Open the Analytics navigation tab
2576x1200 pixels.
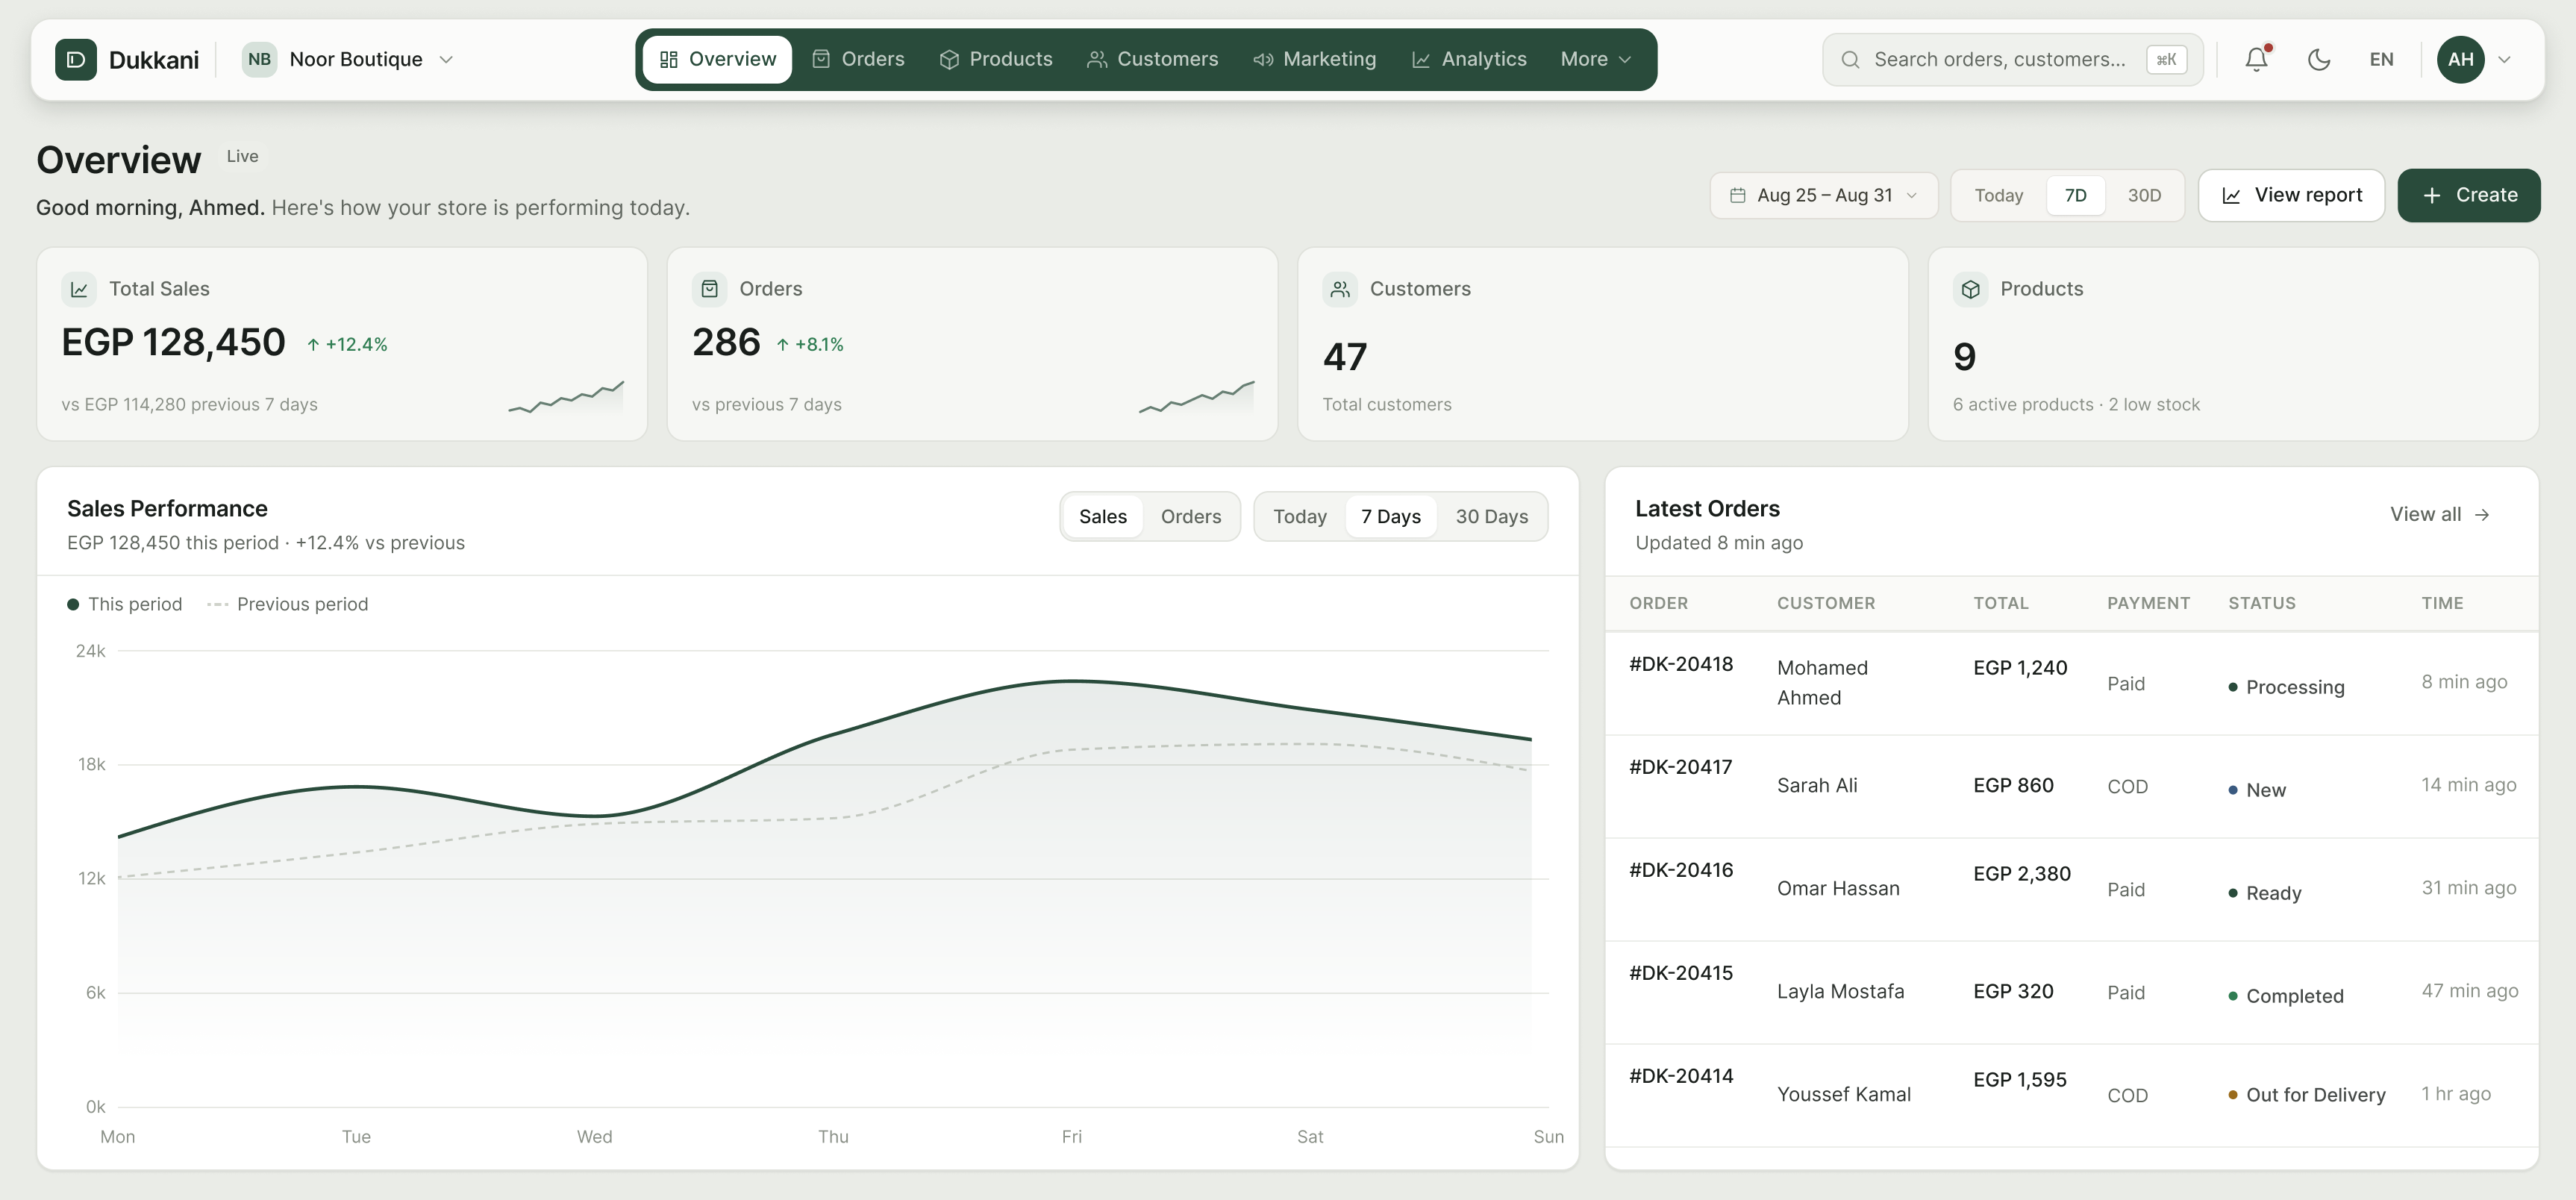pos(1469,60)
